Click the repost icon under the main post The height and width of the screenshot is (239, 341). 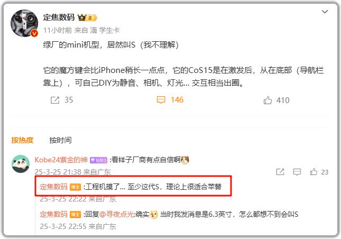[55, 100]
